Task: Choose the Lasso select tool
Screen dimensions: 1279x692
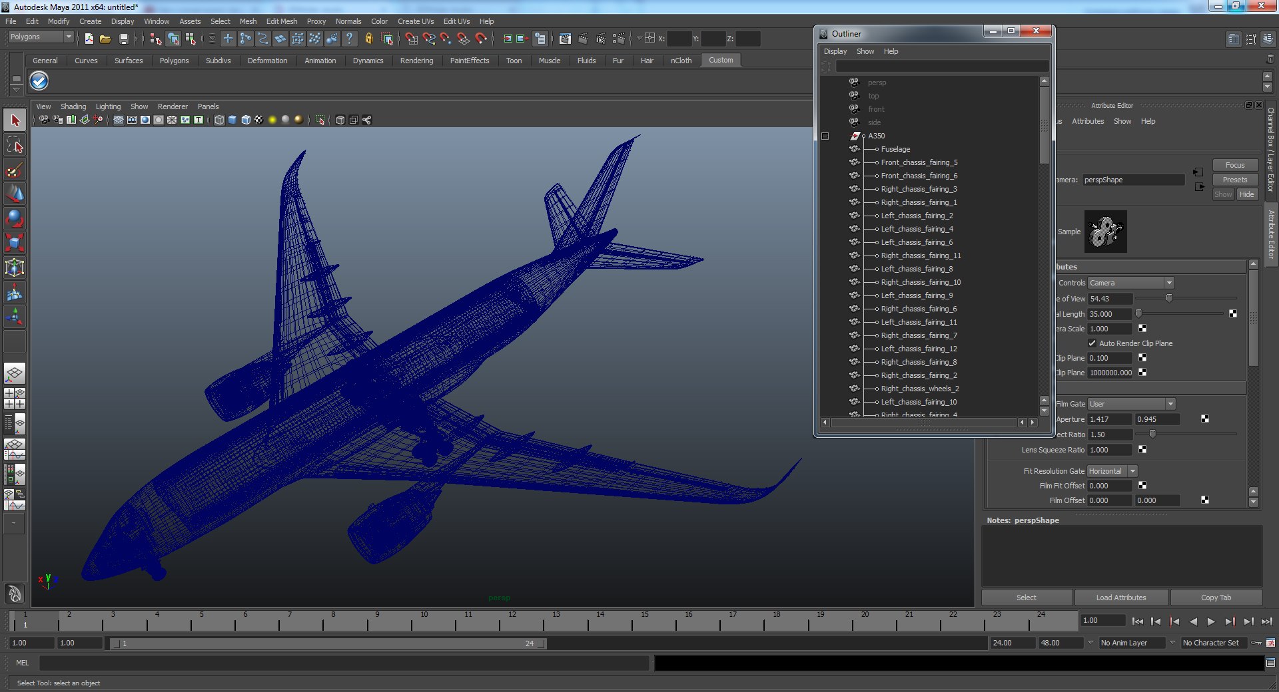Action: point(15,145)
